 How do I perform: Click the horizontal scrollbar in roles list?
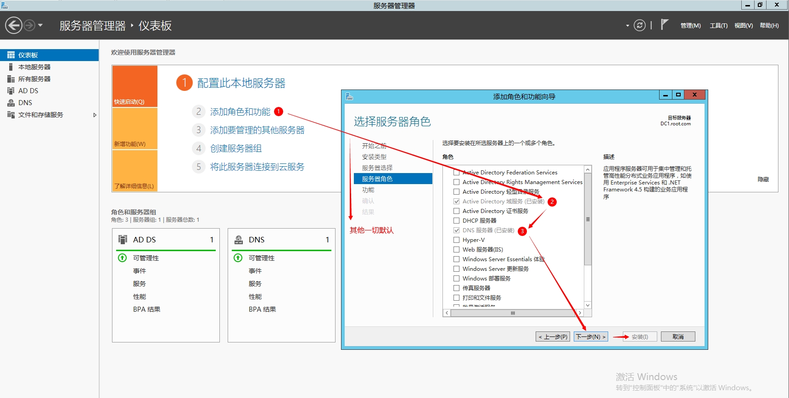coord(513,313)
